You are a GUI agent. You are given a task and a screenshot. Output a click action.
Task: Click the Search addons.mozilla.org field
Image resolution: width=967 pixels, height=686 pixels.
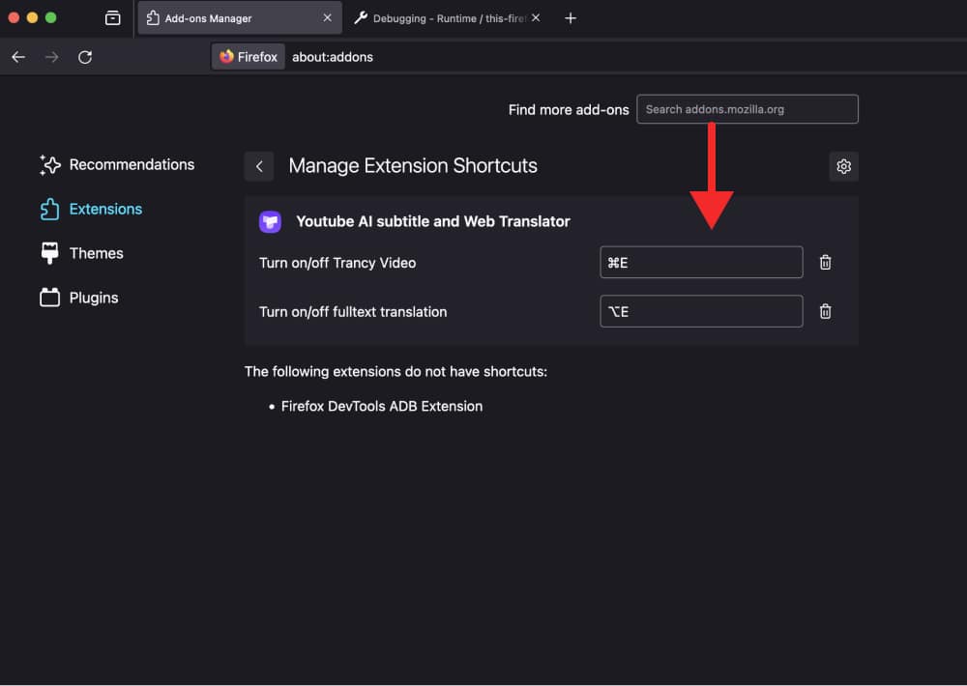point(747,109)
